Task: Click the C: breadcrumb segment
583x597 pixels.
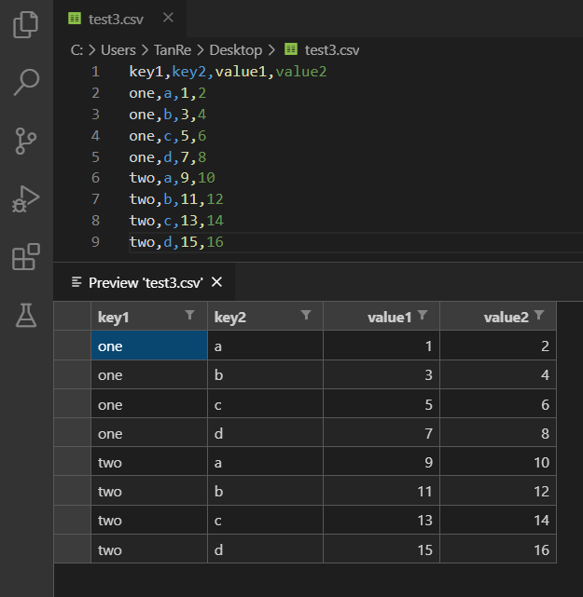Action: coord(76,50)
